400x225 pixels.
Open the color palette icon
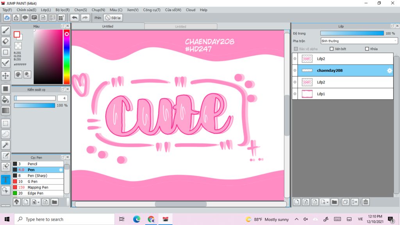(18, 75)
